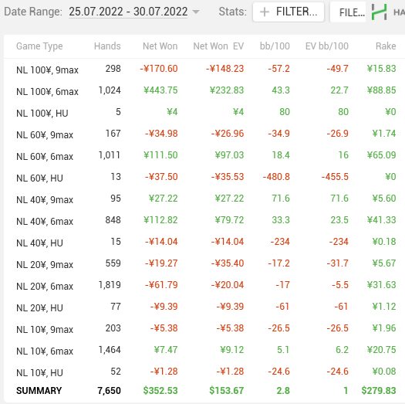The image size is (405, 404).
Task: Click Rake value ¥20.75
Action: (x=382, y=350)
